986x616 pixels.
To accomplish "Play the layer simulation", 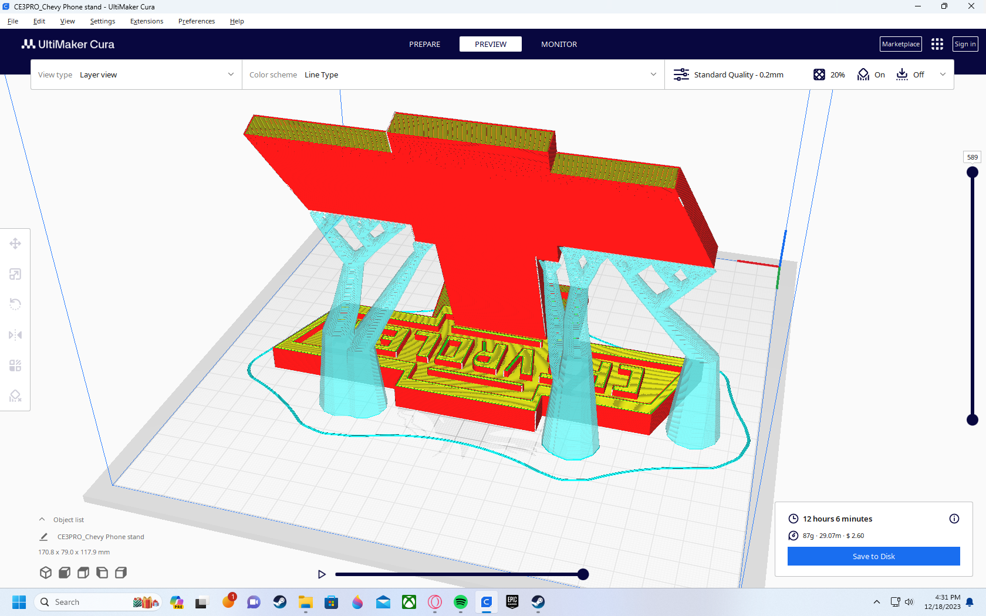I will pyautogui.click(x=322, y=574).
